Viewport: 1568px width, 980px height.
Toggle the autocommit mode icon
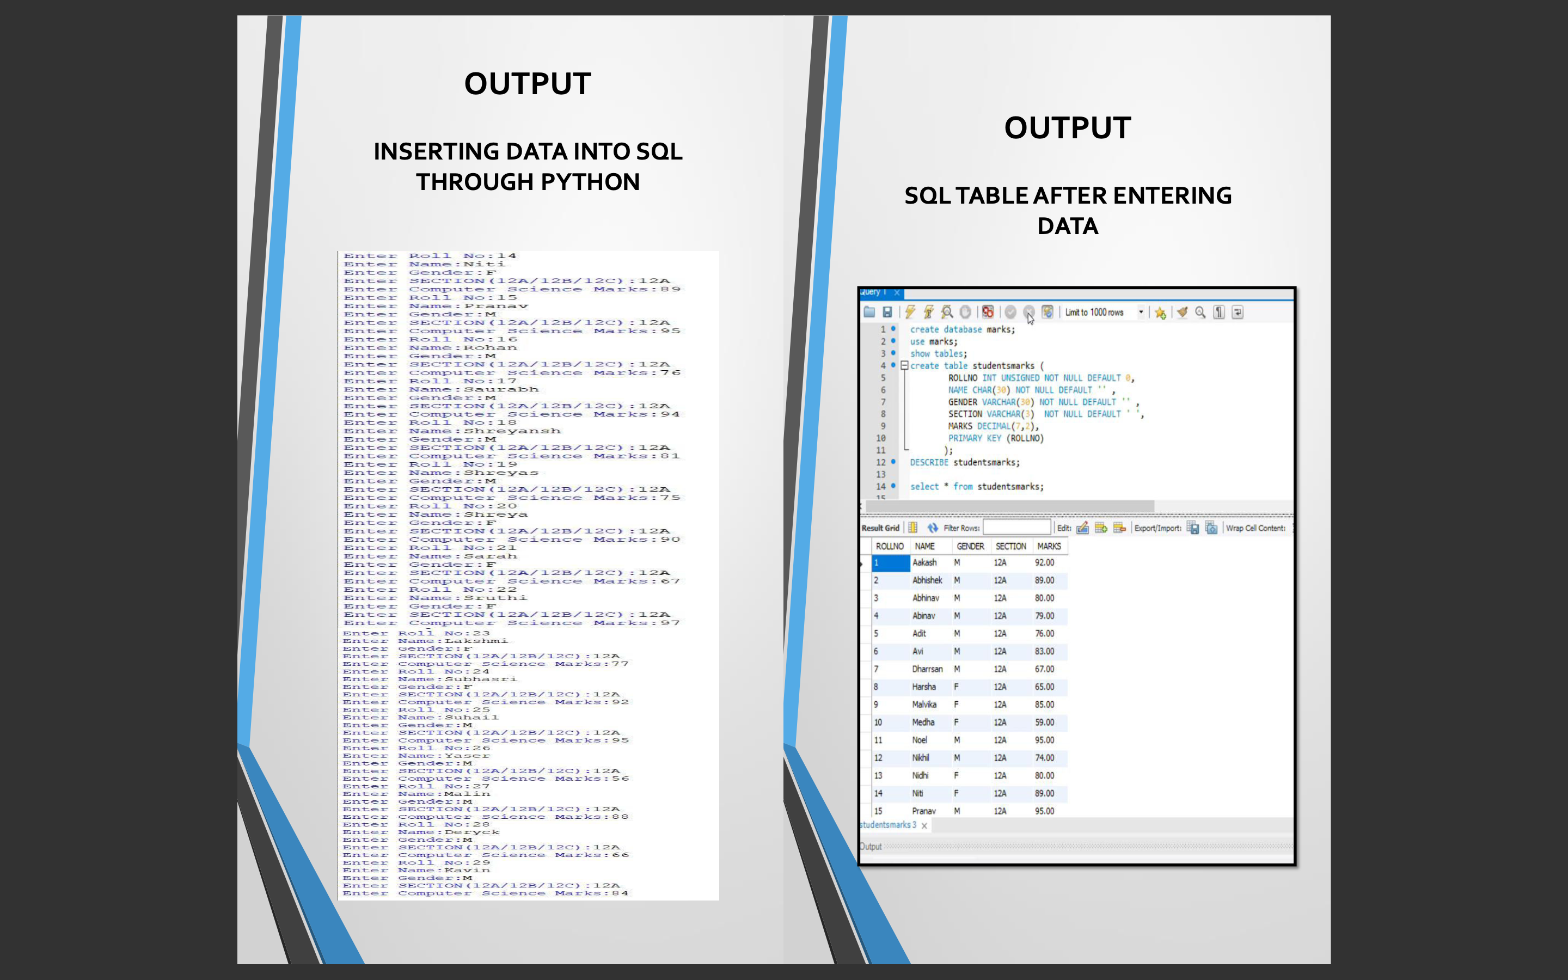click(1048, 312)
